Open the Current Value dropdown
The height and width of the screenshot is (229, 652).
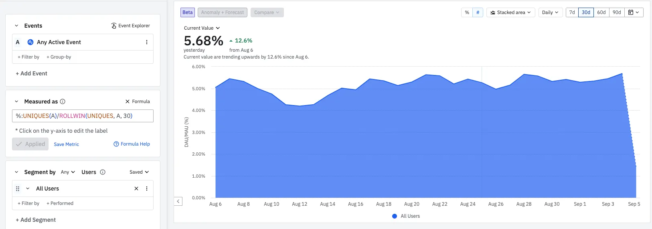[202, 28]
